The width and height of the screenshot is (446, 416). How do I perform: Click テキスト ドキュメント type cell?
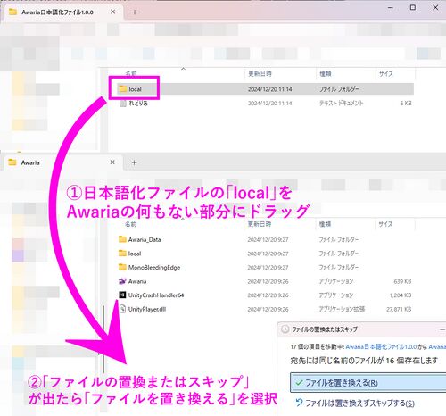(341, 104)
